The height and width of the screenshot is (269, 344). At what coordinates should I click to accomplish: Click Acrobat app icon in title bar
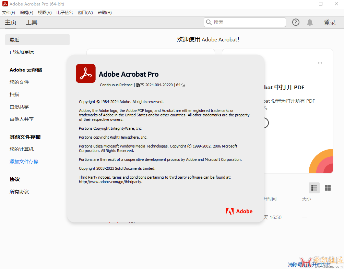tap(5, 4)
